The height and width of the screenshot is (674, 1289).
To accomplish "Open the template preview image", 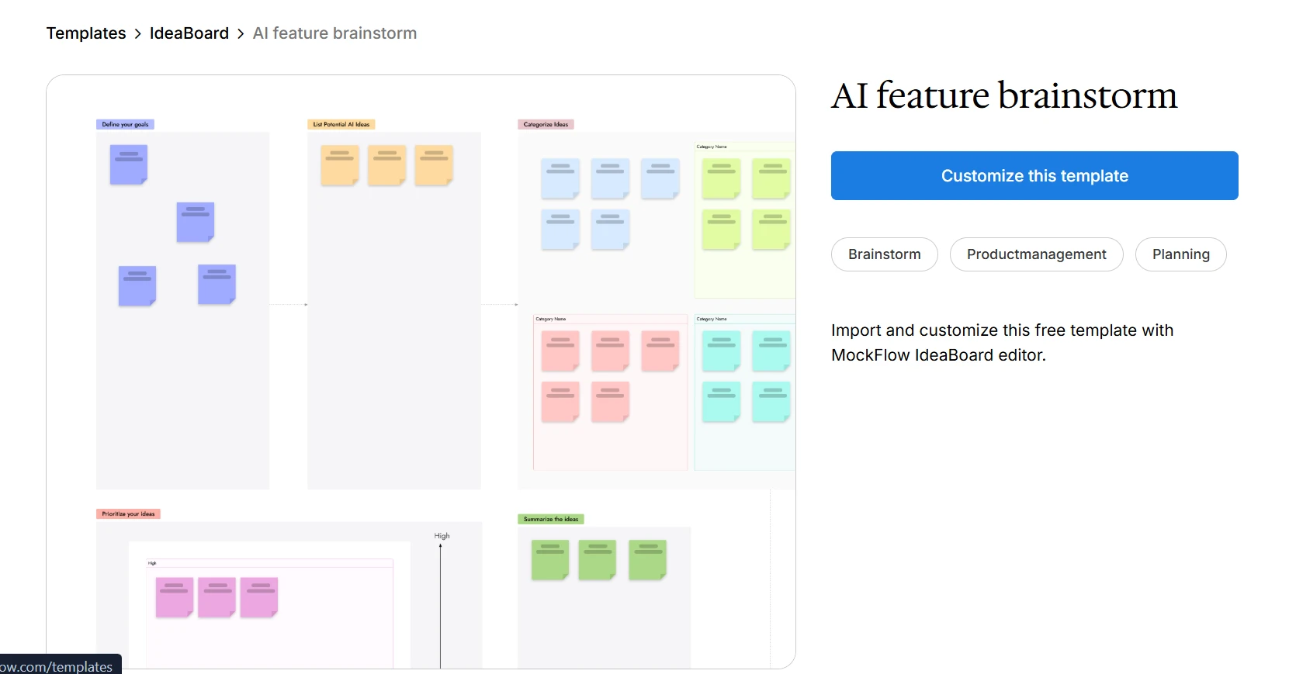I will pyautogui.click(x=421, y=372).
